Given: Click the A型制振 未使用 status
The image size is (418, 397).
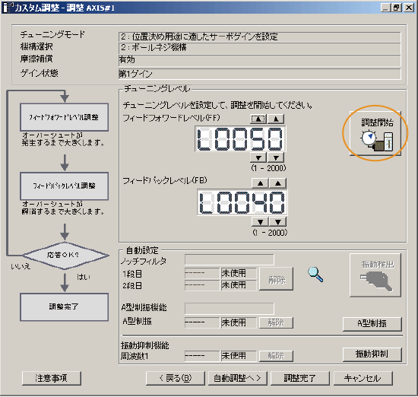Looking at the screenshot, I should point(239,322).
